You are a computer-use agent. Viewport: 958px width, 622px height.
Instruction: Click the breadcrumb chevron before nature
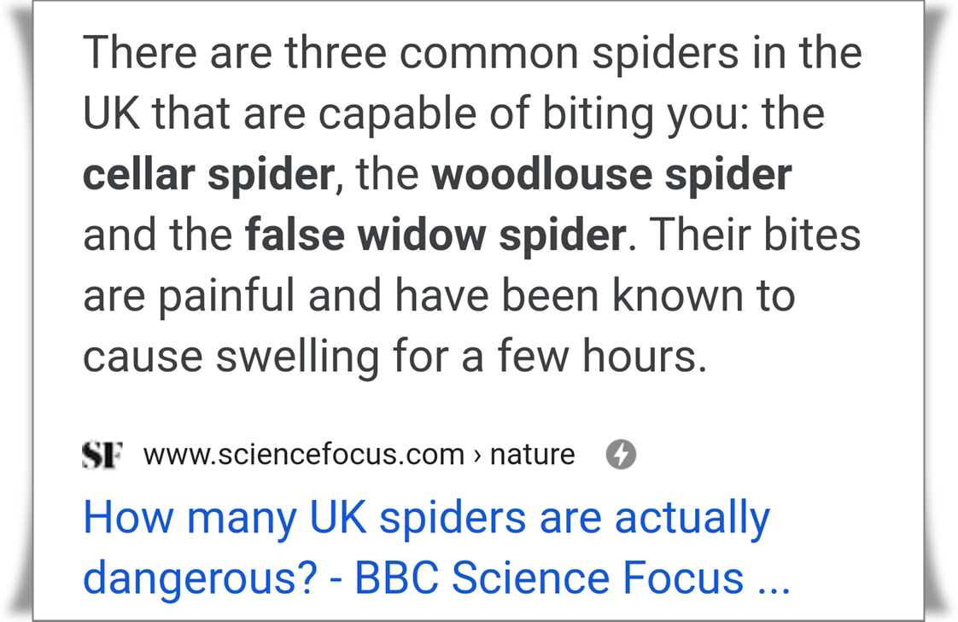coord(477,456)
